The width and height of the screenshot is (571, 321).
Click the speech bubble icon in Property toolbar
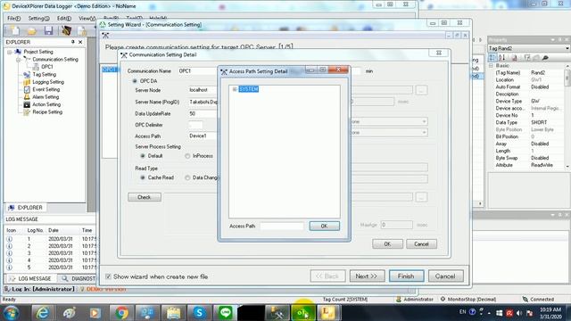tap(545, 58)
